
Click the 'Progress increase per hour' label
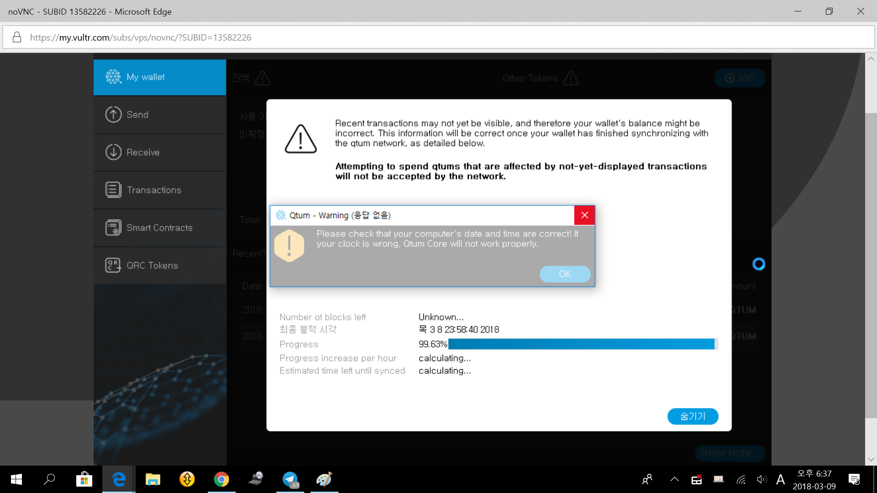pyautogui.click(x=338, y=358)
